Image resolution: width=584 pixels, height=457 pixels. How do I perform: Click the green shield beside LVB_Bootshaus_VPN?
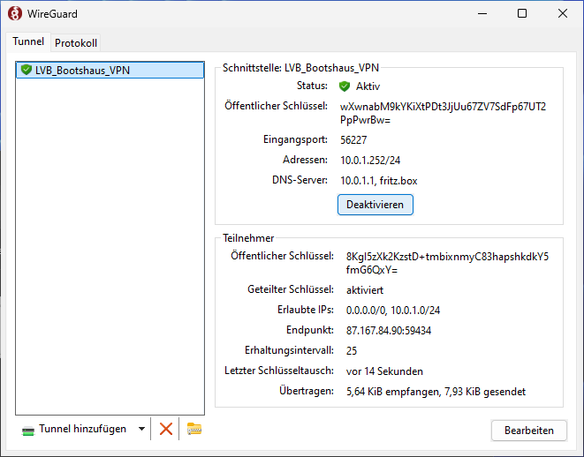click(x=27, y=70)
